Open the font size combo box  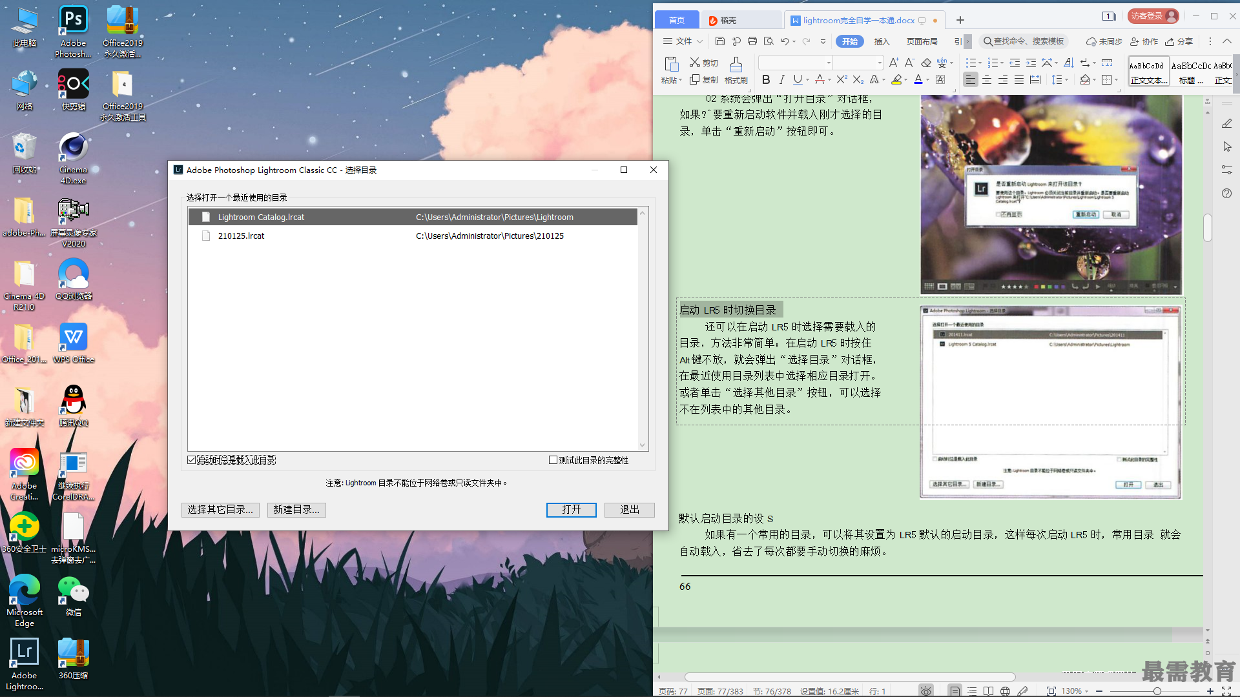tap(858, 63)
